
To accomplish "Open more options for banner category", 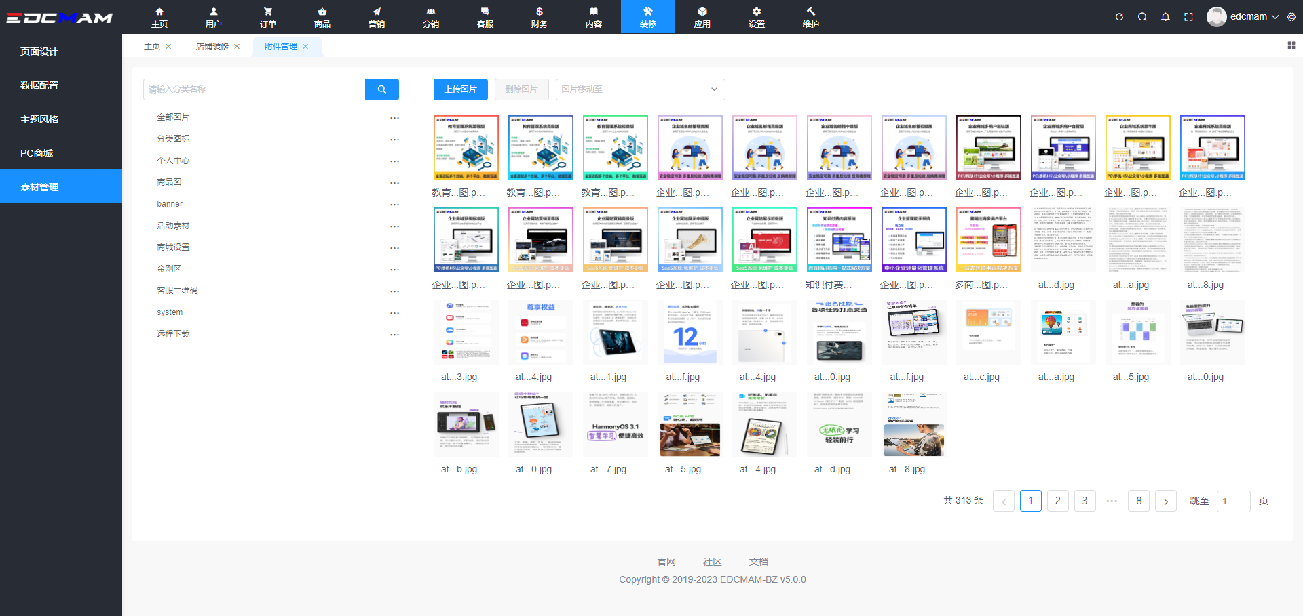I will [x=394, y=205].
